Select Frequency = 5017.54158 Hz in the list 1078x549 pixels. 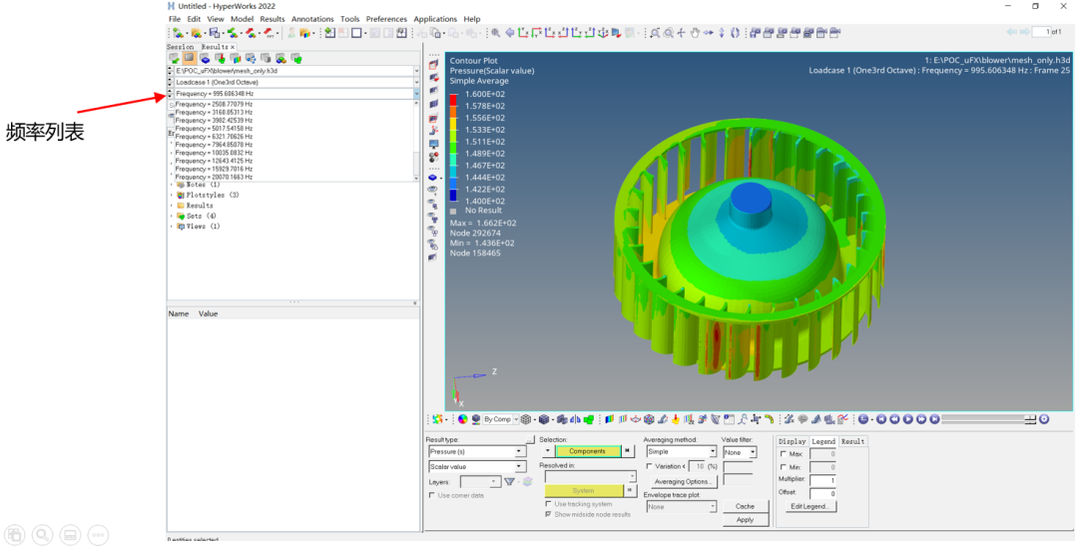coord(214,129)
